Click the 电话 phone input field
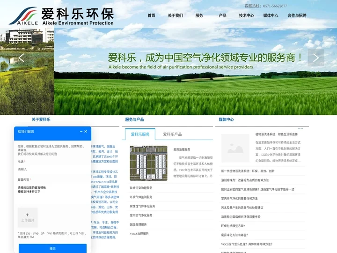337x253 pixels. click(x=52, y=169)
